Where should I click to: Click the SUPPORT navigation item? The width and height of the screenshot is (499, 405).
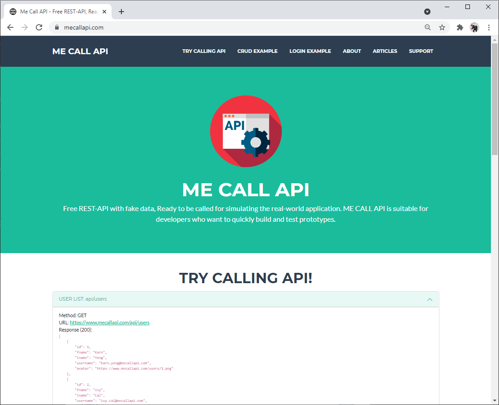421,51
